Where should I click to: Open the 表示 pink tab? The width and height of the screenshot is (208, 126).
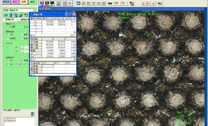[x=15, y=2]
